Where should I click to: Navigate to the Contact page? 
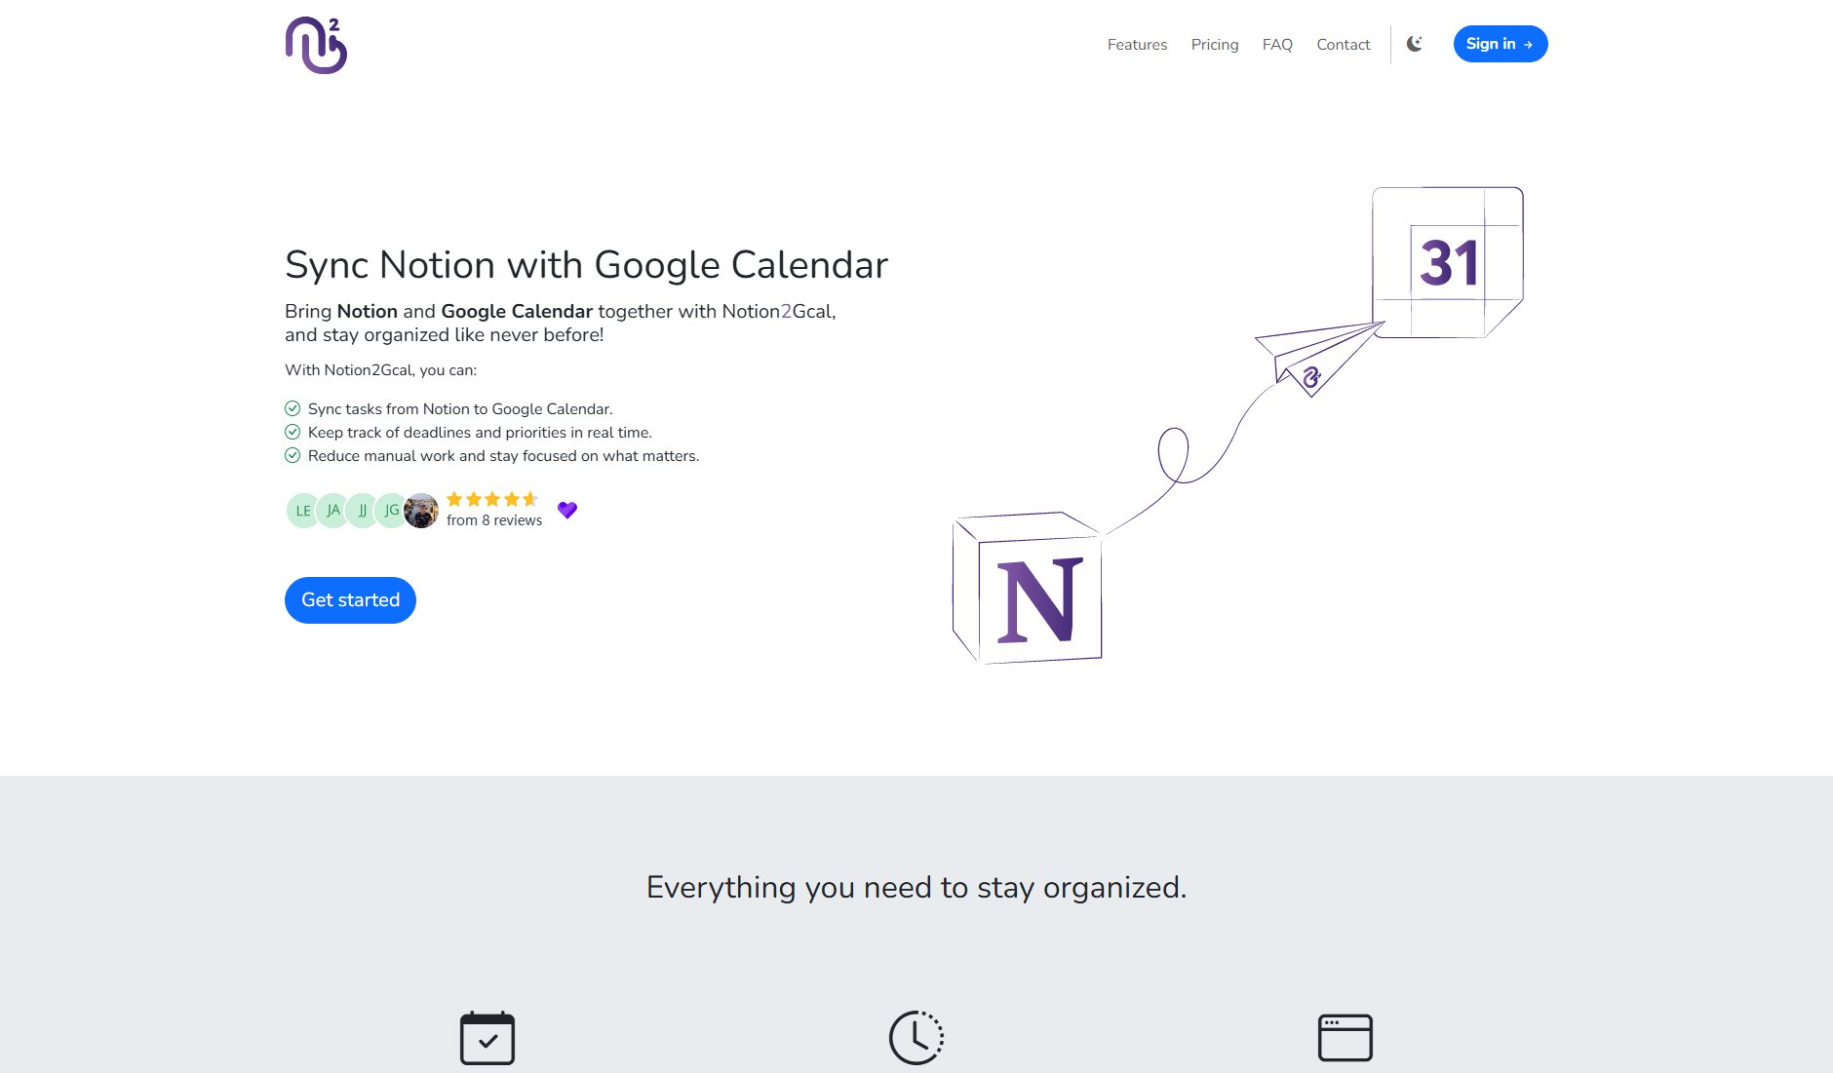1343,45
